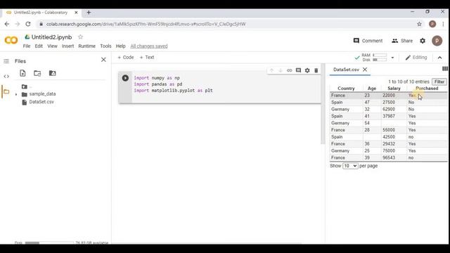Open the View menu

[52, 46]
